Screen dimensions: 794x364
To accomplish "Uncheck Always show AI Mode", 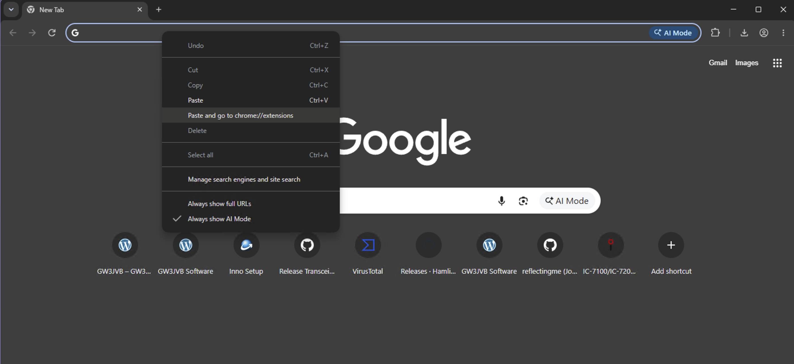I will pos(250,219).
